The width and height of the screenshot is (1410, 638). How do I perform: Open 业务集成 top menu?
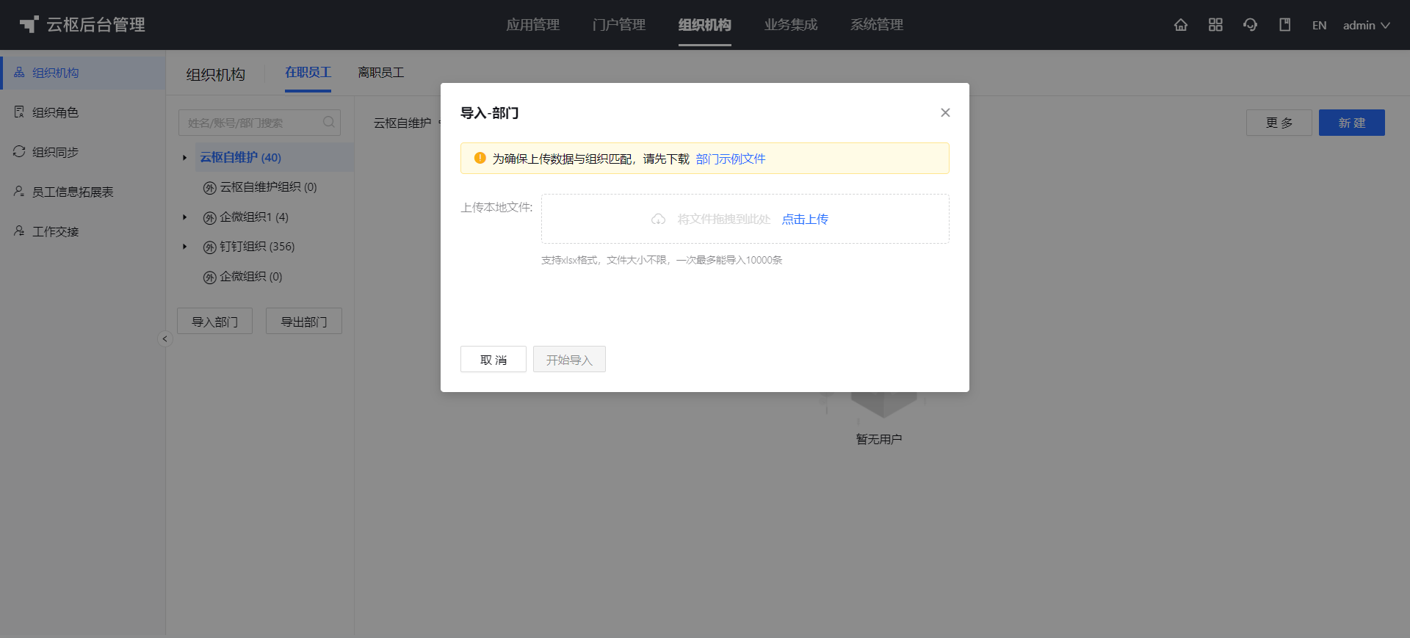tap(791, 25)
